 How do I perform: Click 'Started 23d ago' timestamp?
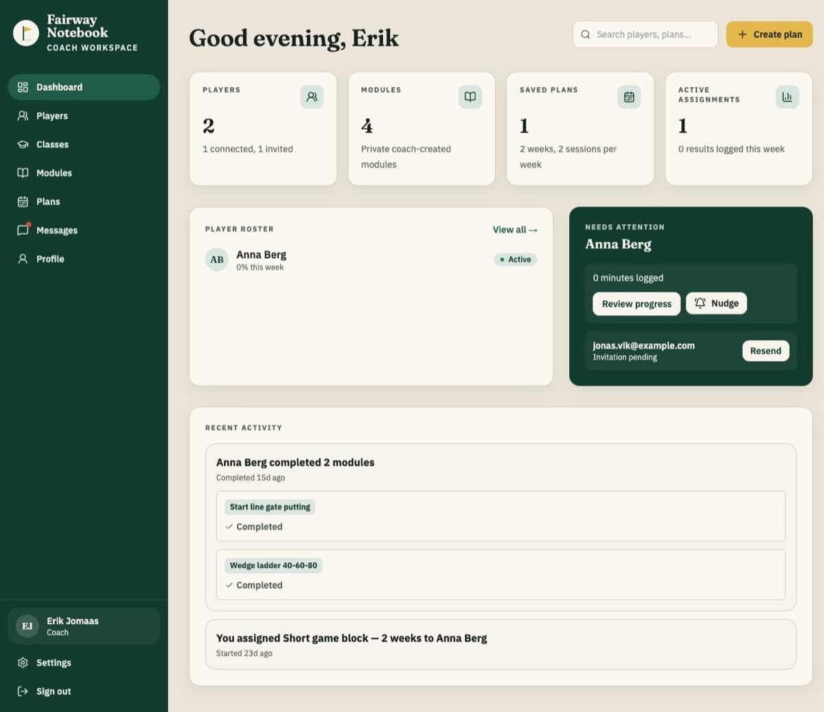244,654
